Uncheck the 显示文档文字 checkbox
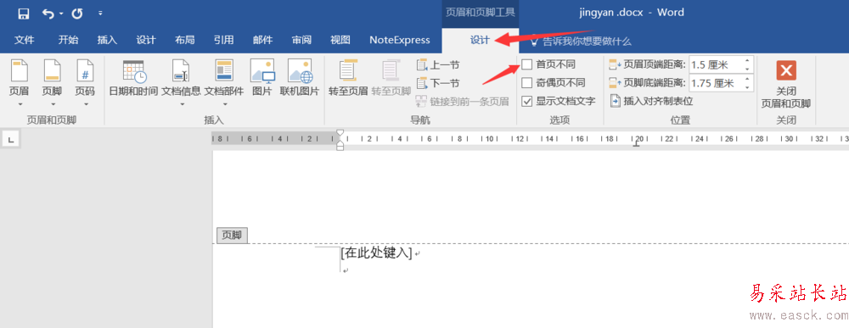The width and height of the screenshot is (849, 328). [527, 101]
